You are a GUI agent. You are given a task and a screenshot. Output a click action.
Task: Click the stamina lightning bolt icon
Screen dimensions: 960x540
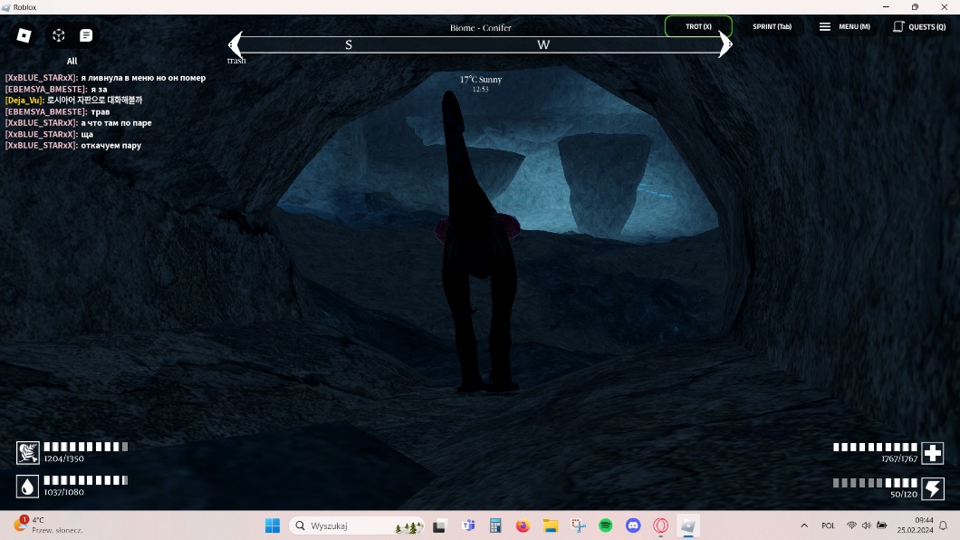click(x=932, y=488)
